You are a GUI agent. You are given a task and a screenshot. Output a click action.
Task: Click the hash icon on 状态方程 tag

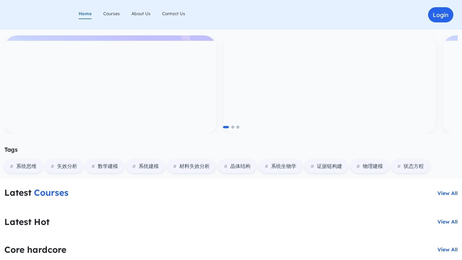click(x=399, y=166)
